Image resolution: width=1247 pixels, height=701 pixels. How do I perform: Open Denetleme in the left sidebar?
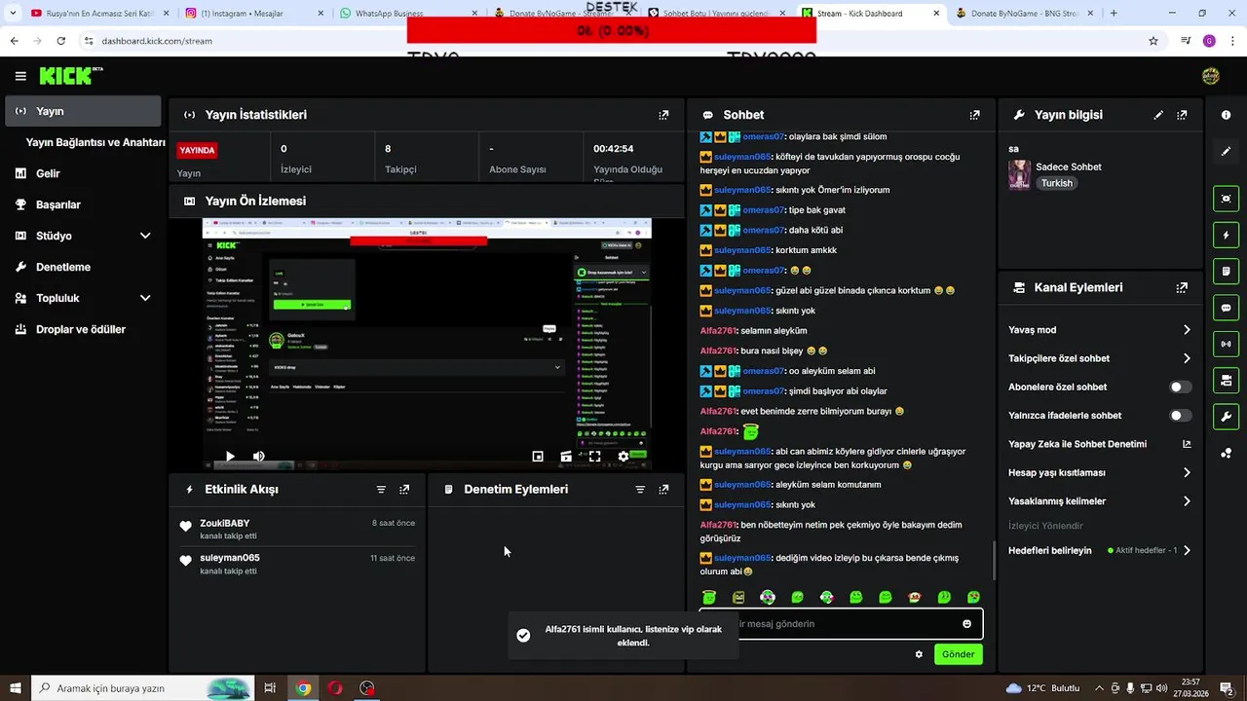[83, 267]
